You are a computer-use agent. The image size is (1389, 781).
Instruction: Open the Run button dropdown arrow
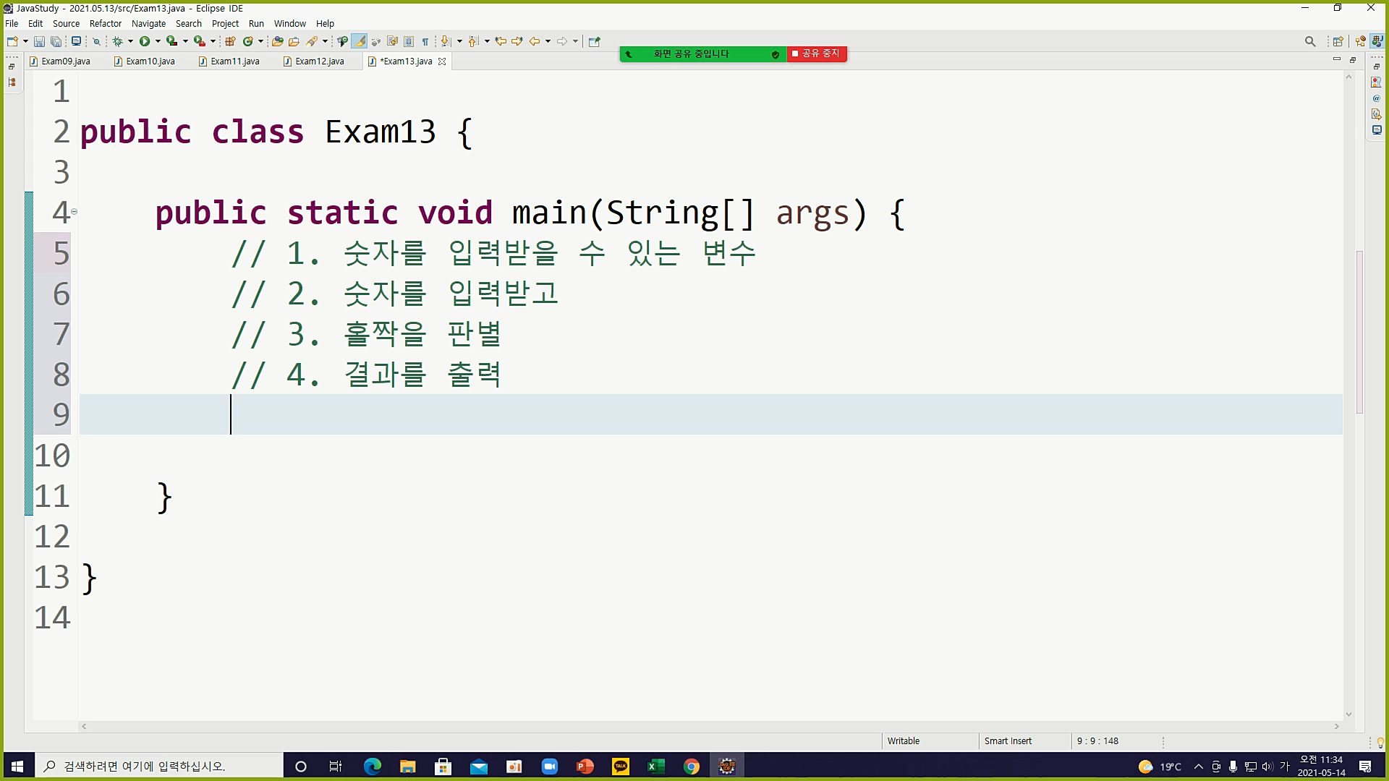tap(158, 42)
